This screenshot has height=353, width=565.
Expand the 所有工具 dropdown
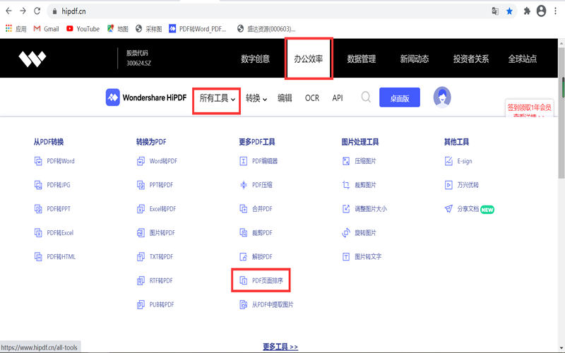[218, 98]
